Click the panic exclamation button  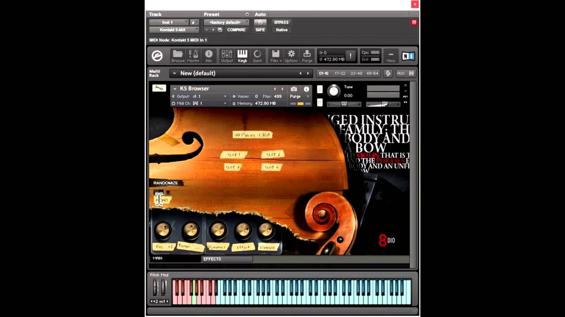(x=350, y=56)
